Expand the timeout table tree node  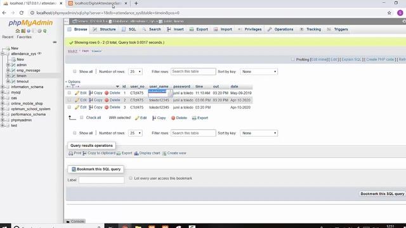[8, 82]
